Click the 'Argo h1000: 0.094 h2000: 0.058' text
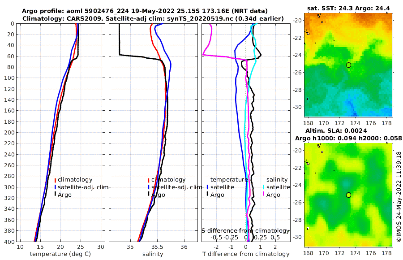The width and height of the screenshot is (403, 260). click(x=348, y=138)
